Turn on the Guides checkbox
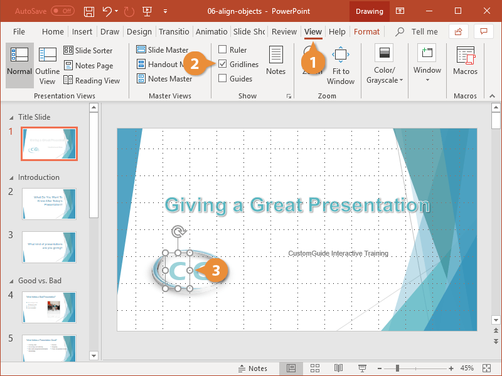Image resolution: width=502 pixels, height=376 pixels. click(x=223, y=78)
